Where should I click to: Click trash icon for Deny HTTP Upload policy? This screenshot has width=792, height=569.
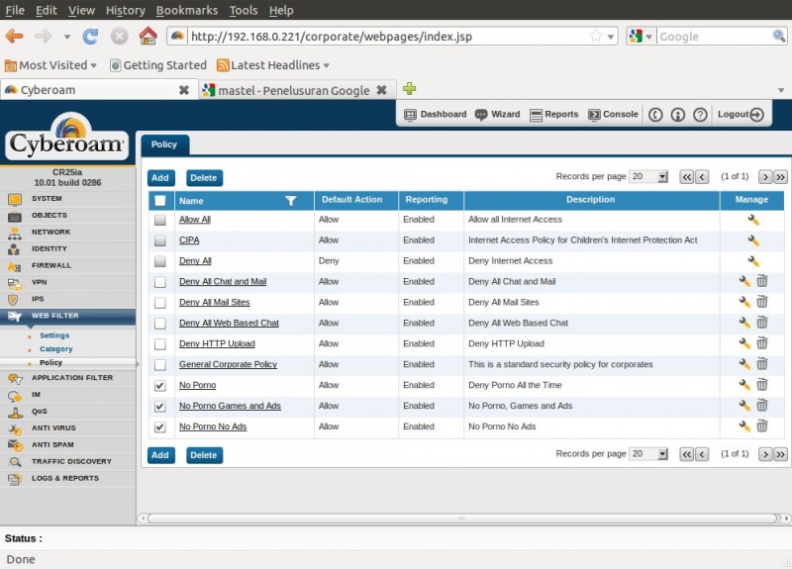[x=761, y=343]
